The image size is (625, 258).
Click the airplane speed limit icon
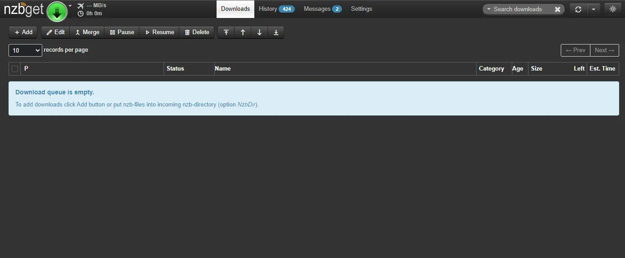point(80,6)
